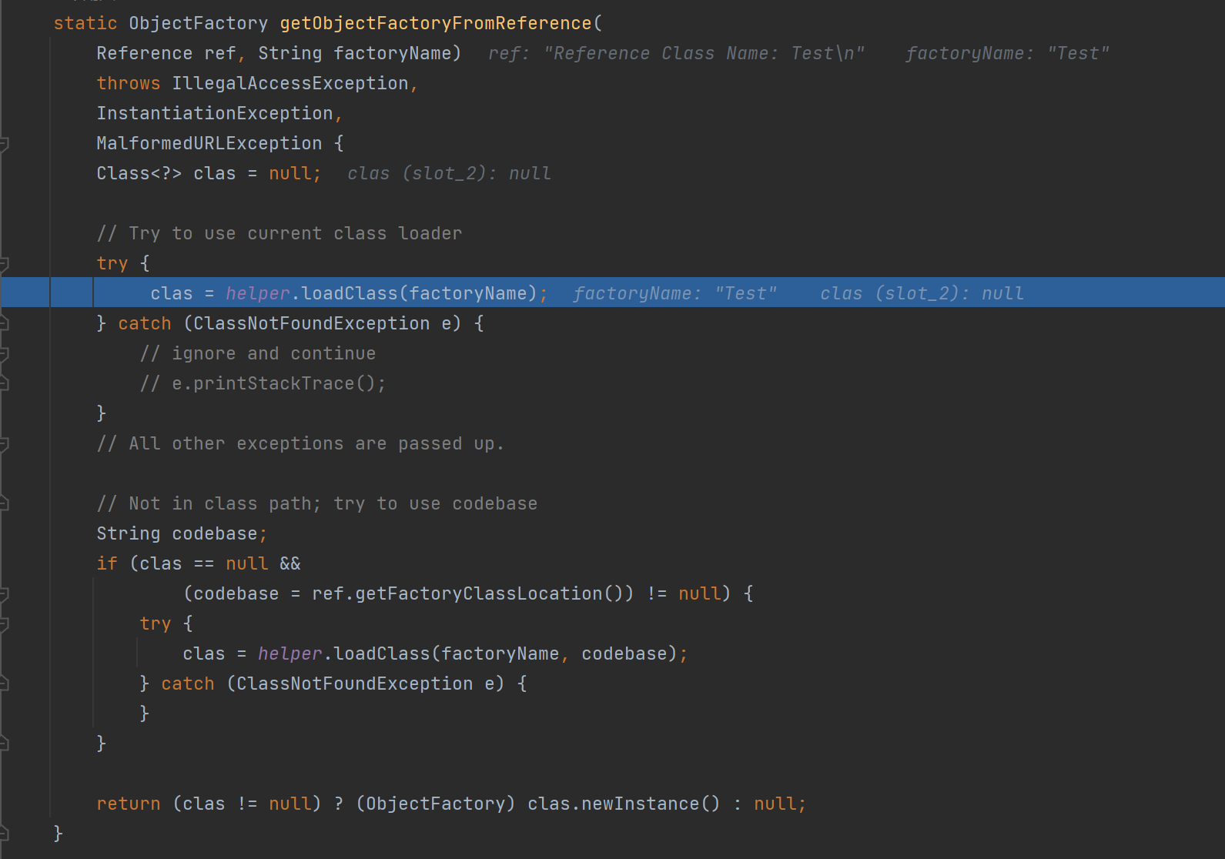
Task: Toggle fold marker beside codebase assignment line
Action: [4, 594]
